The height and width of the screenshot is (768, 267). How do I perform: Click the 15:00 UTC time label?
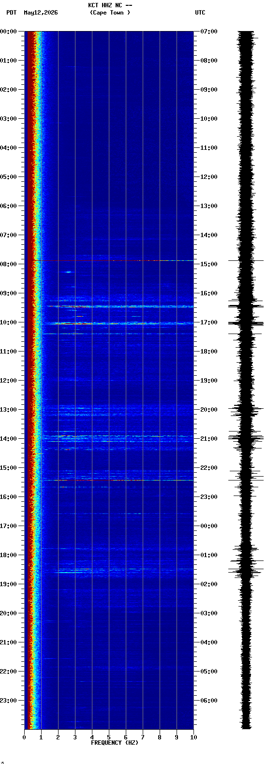pos(209,264)
